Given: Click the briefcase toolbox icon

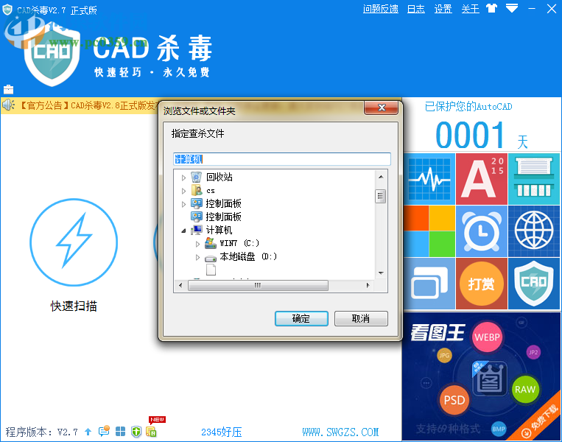Looking at the screenshot, I should (x=8, y=89).
